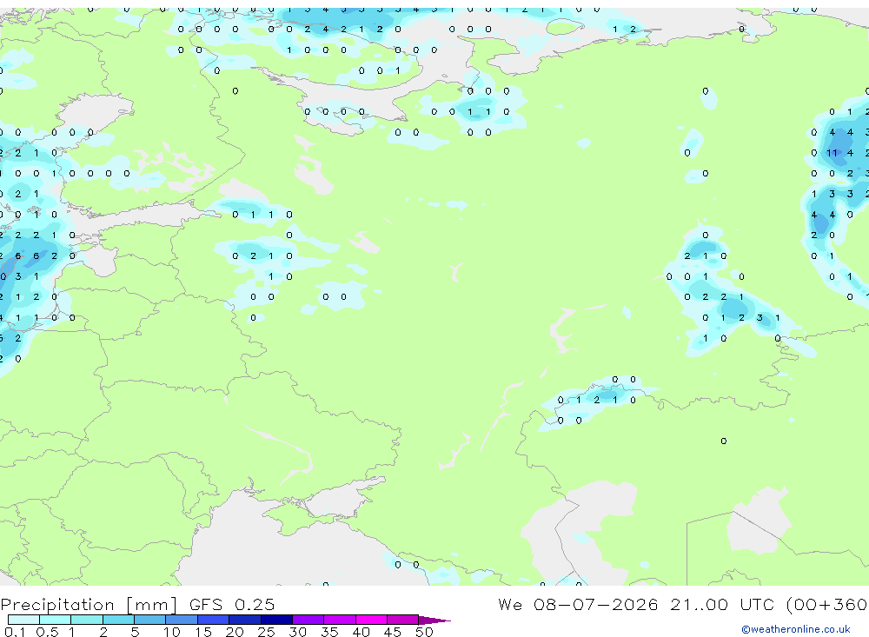Select the 1–2 mm legend color swatch

click(x=87, y=620)
